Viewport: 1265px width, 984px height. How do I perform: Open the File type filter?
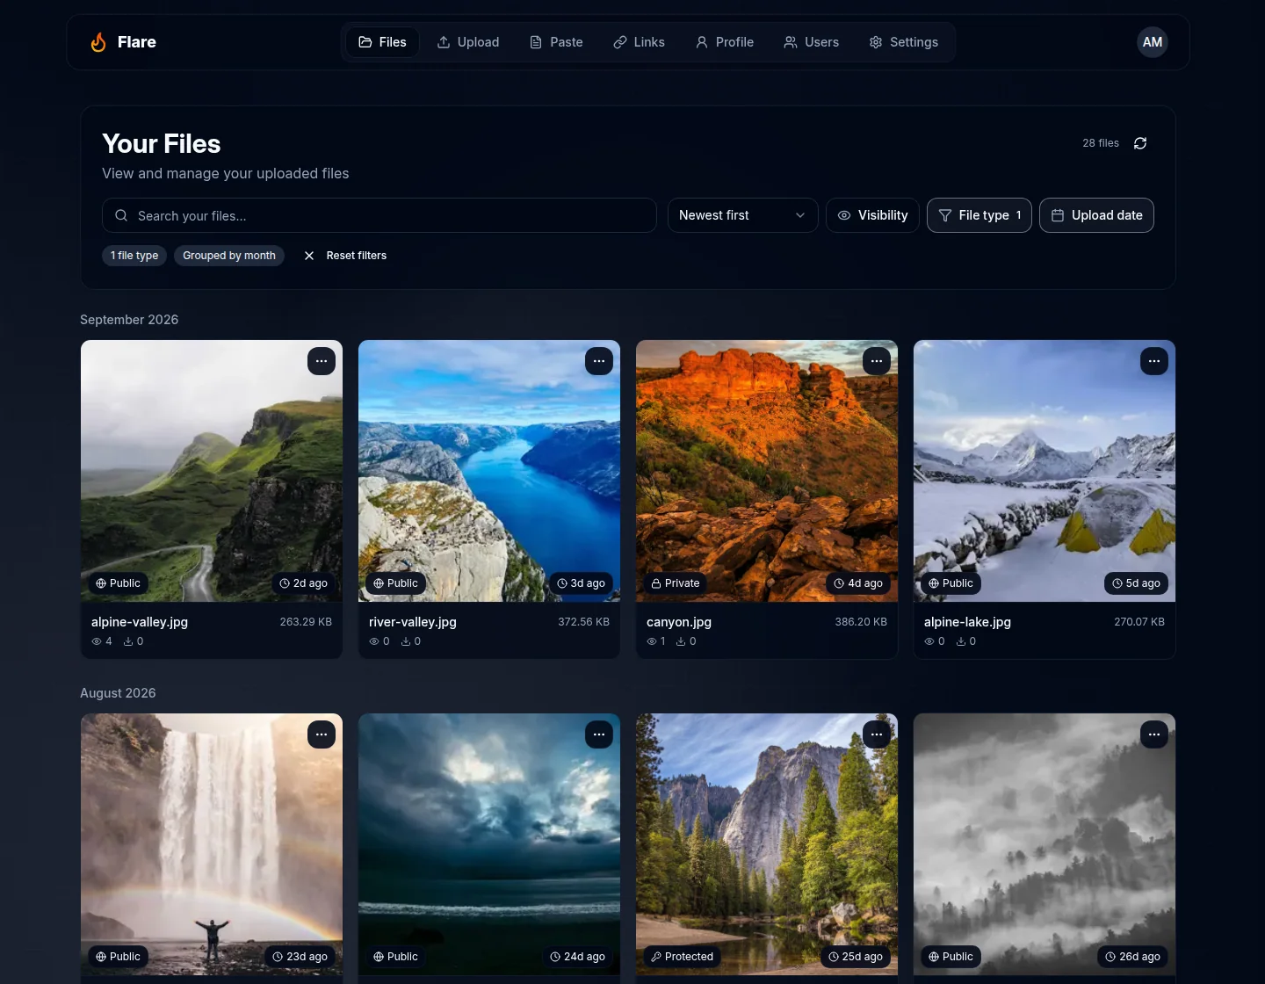pos(979,215)
